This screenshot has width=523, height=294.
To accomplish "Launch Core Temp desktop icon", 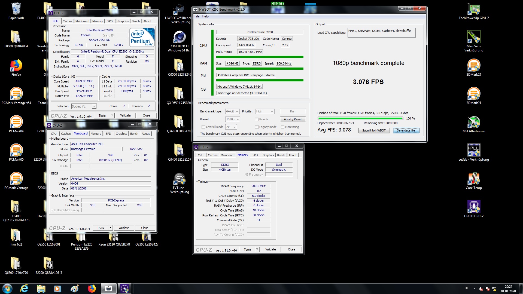I will (x=474, y=181).
